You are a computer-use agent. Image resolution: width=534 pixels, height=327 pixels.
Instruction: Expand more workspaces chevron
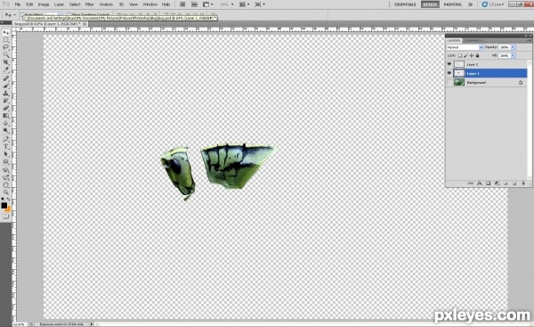pos(470,4)
